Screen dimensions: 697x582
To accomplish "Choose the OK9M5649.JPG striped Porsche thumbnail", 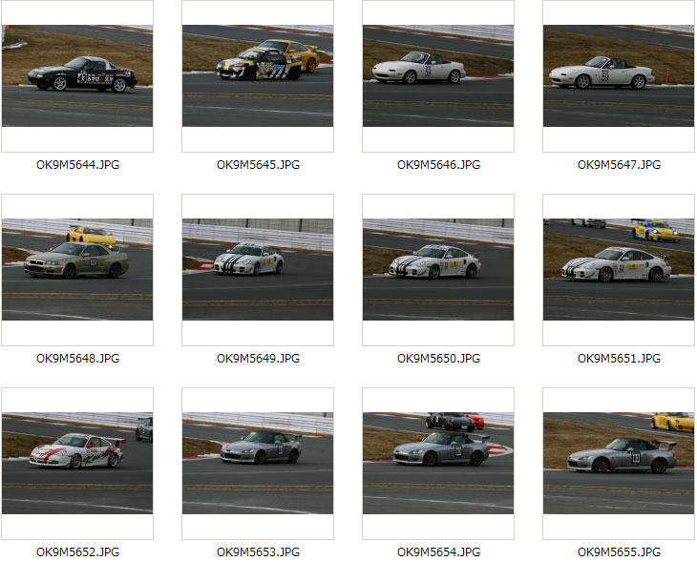I will (x=258, y=270).
